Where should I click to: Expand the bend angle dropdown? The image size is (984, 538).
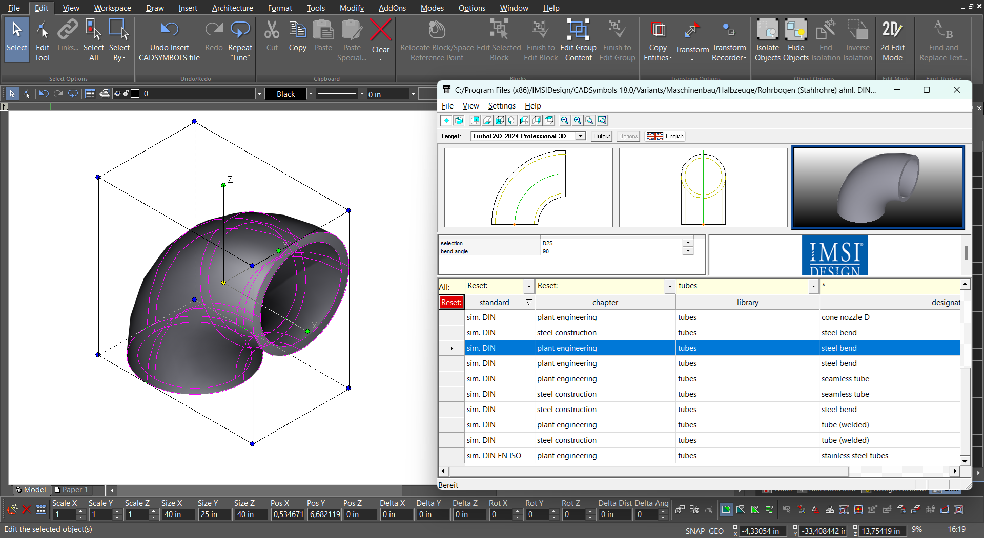tap(688, 251)
